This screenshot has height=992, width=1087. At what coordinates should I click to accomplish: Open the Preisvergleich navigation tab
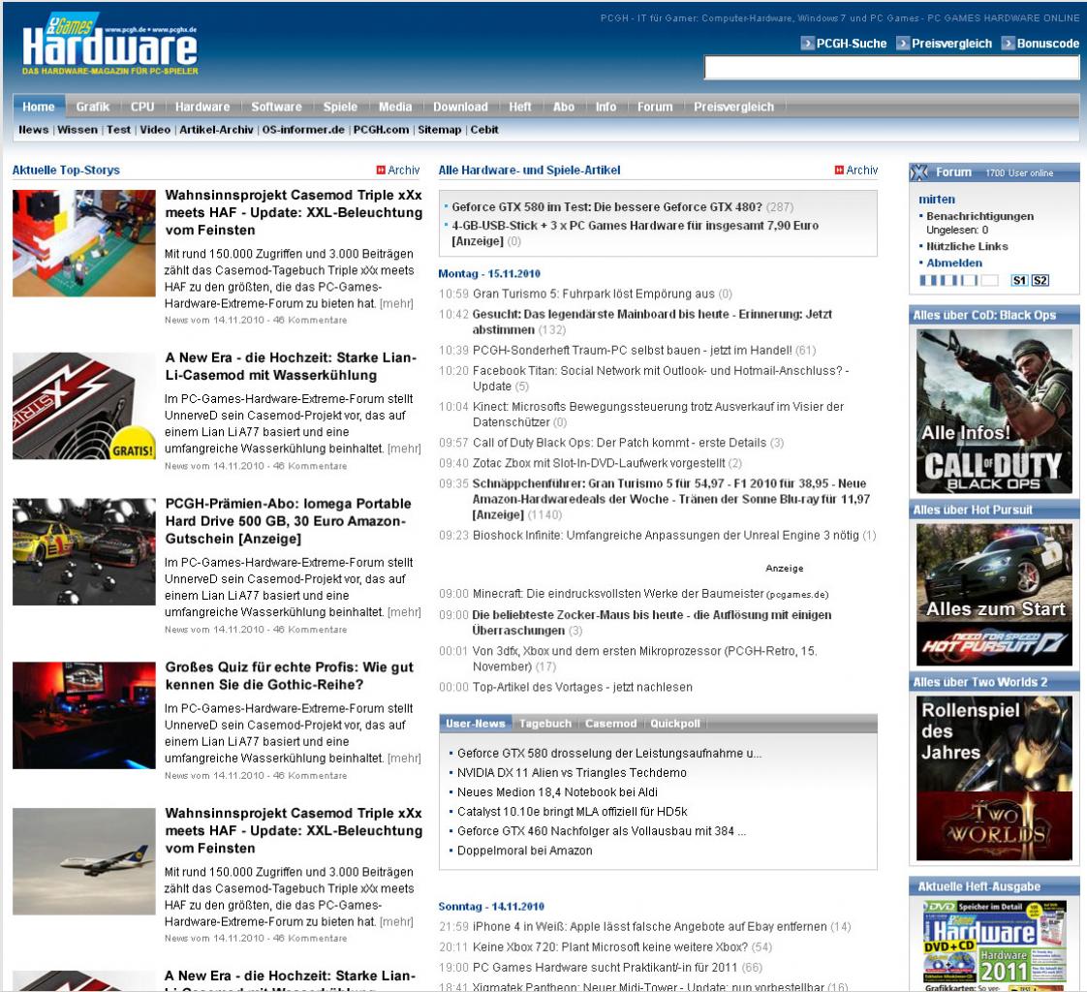tap(733, 107)
